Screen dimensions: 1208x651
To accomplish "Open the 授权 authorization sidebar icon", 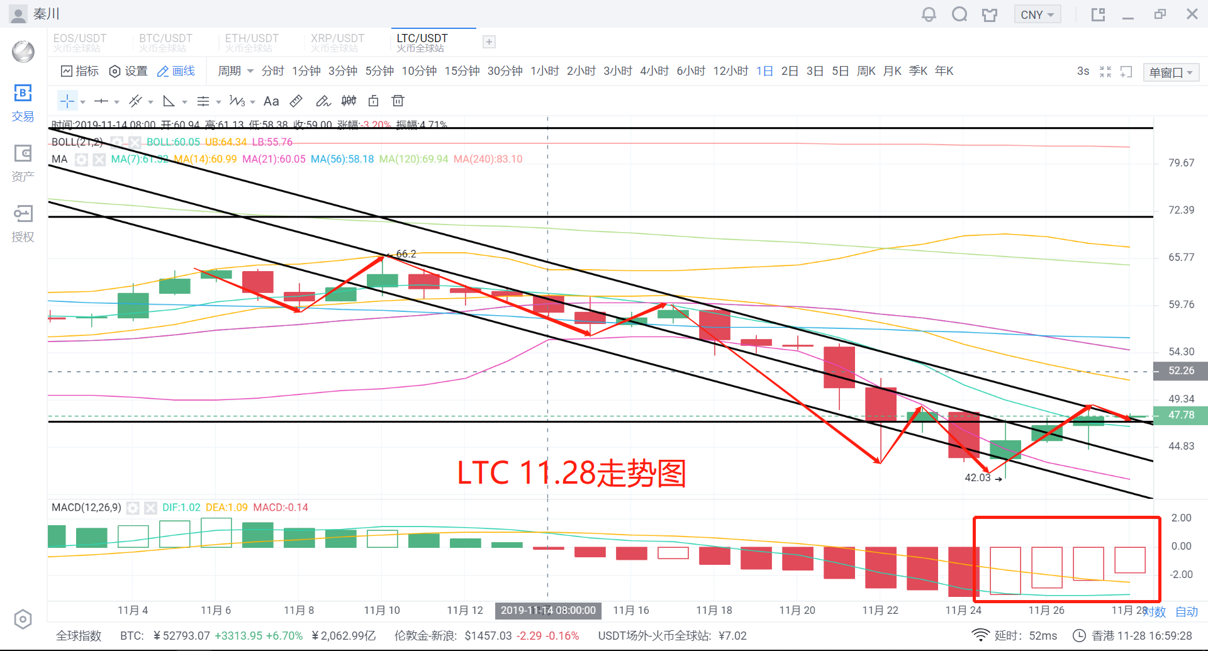I will pyautogui.click(x=23, y=223).
